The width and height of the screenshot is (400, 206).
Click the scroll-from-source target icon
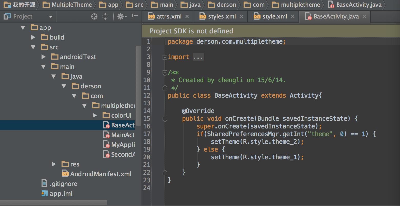pos(94,17)
